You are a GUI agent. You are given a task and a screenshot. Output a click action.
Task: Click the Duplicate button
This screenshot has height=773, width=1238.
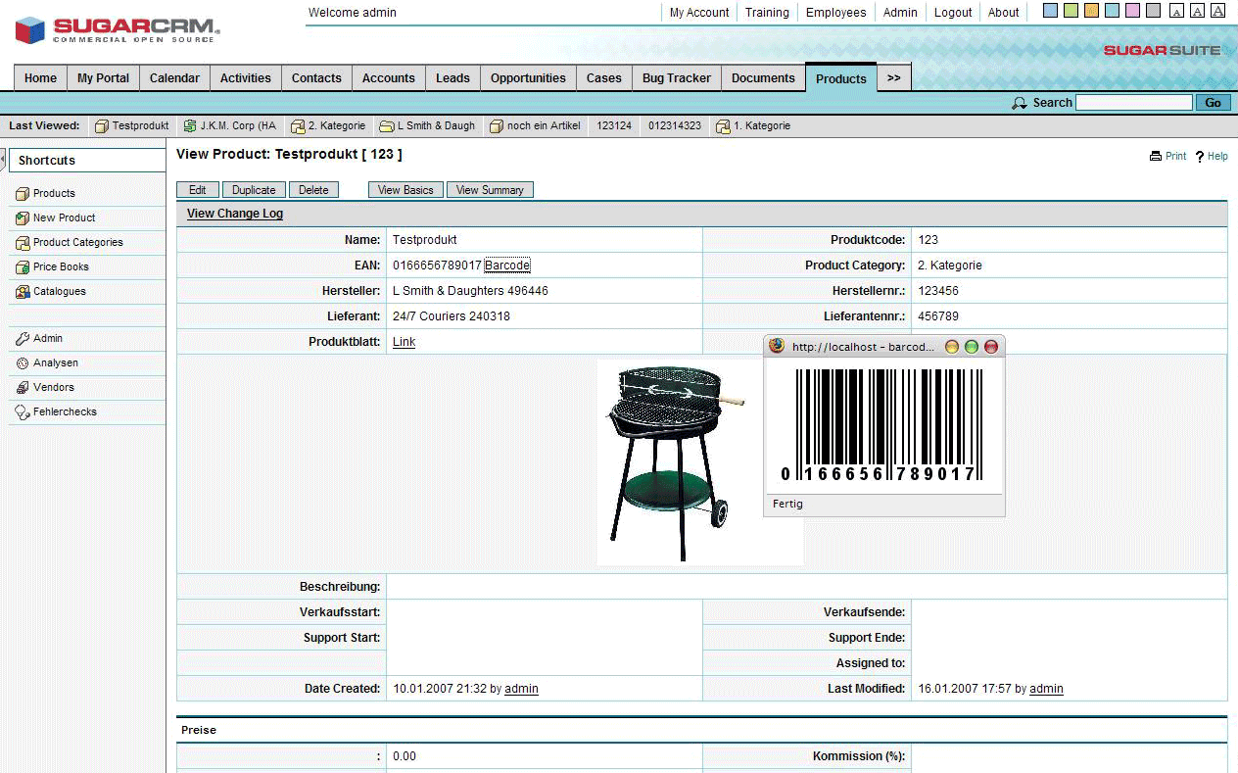(x=254, y=190)
